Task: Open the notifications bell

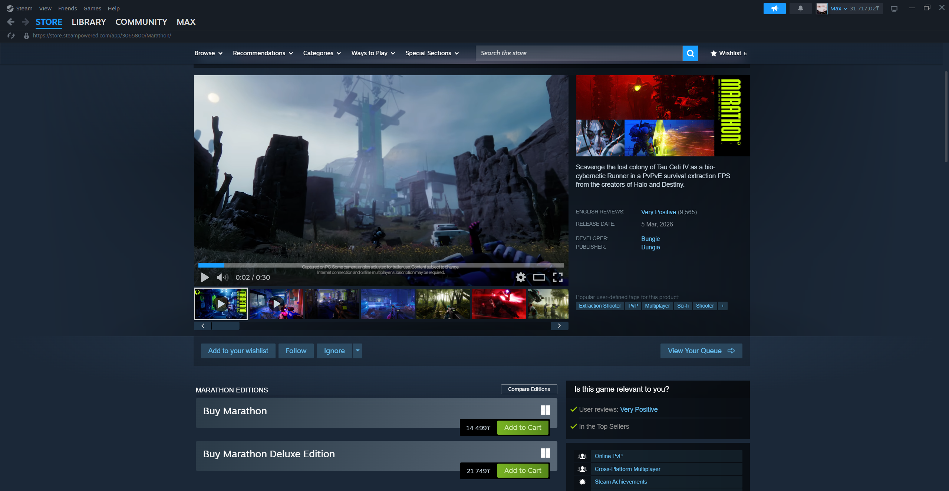Action: [800, 8]
